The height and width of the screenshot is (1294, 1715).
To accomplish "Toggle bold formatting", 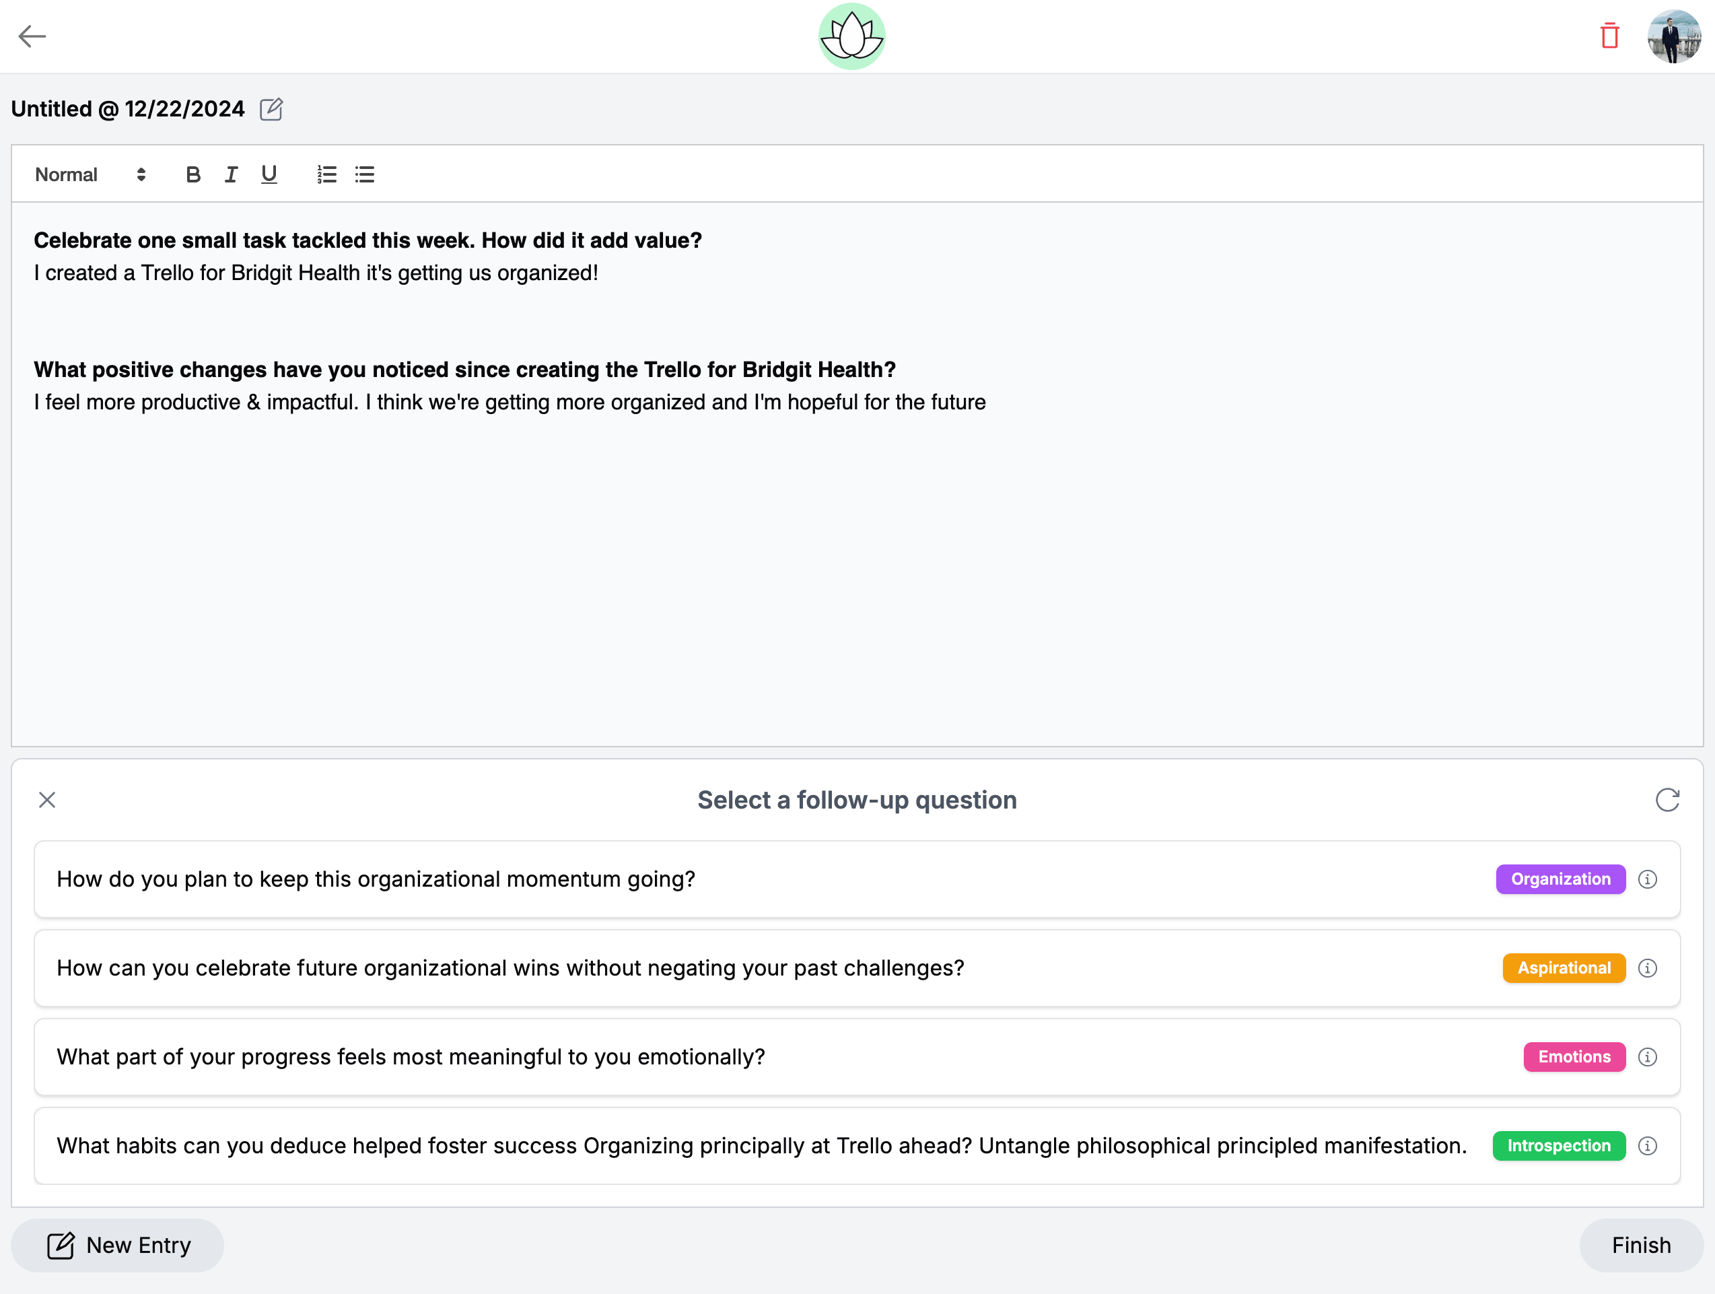I will click(x=193, y=174).
